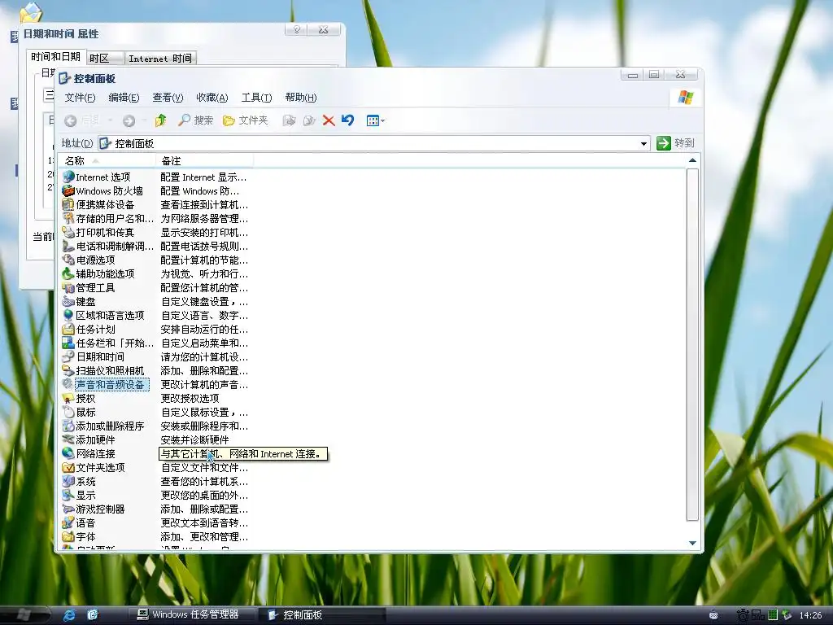Viewport: 833px width, 625px height.
Task: Click the scrollbar down arrow
Action: 692,543
